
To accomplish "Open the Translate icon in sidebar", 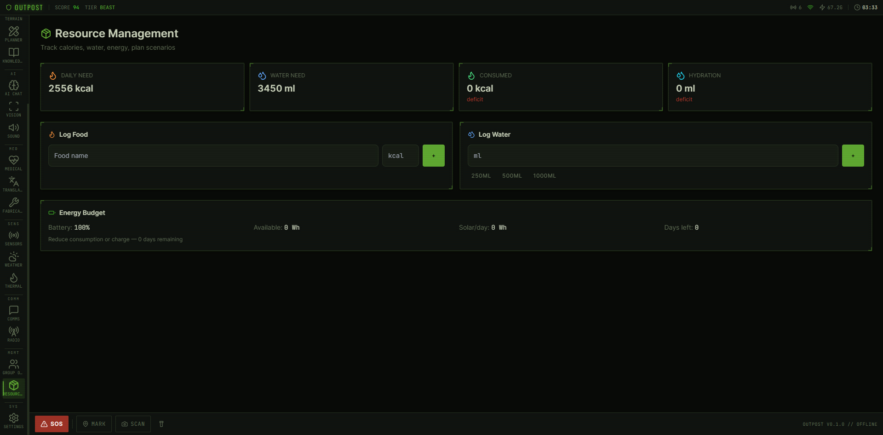I will 14,184.
